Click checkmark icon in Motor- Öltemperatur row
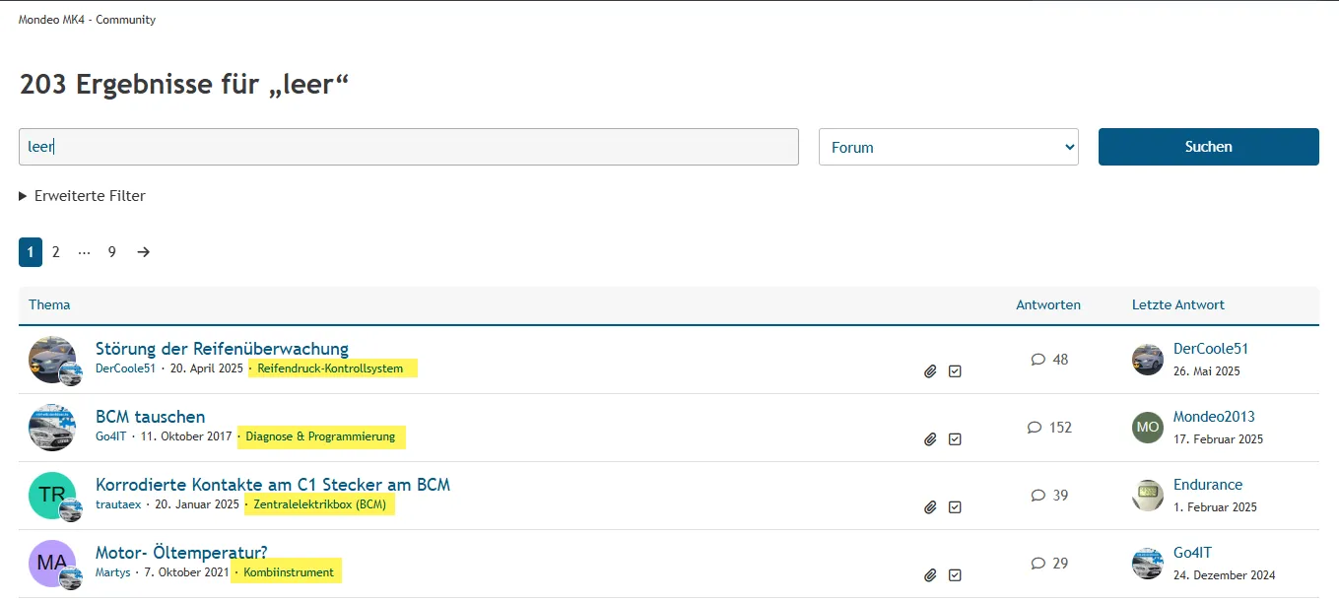 pos(955,575)
